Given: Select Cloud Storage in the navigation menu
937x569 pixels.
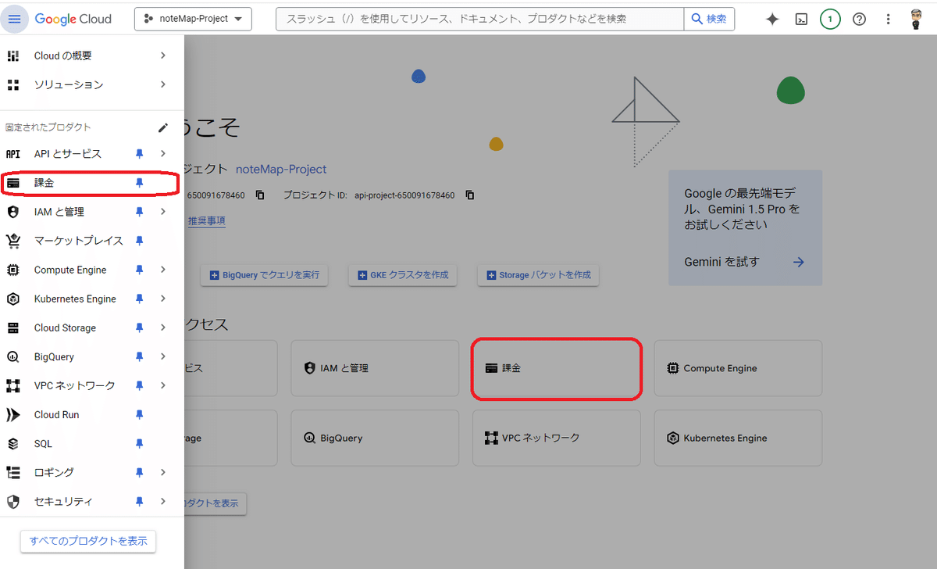Looking at the screenshot, I should 91,327.
